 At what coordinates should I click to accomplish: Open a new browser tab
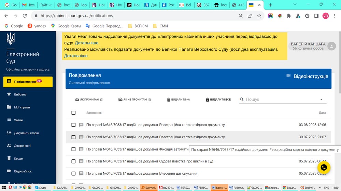(270, 5)
